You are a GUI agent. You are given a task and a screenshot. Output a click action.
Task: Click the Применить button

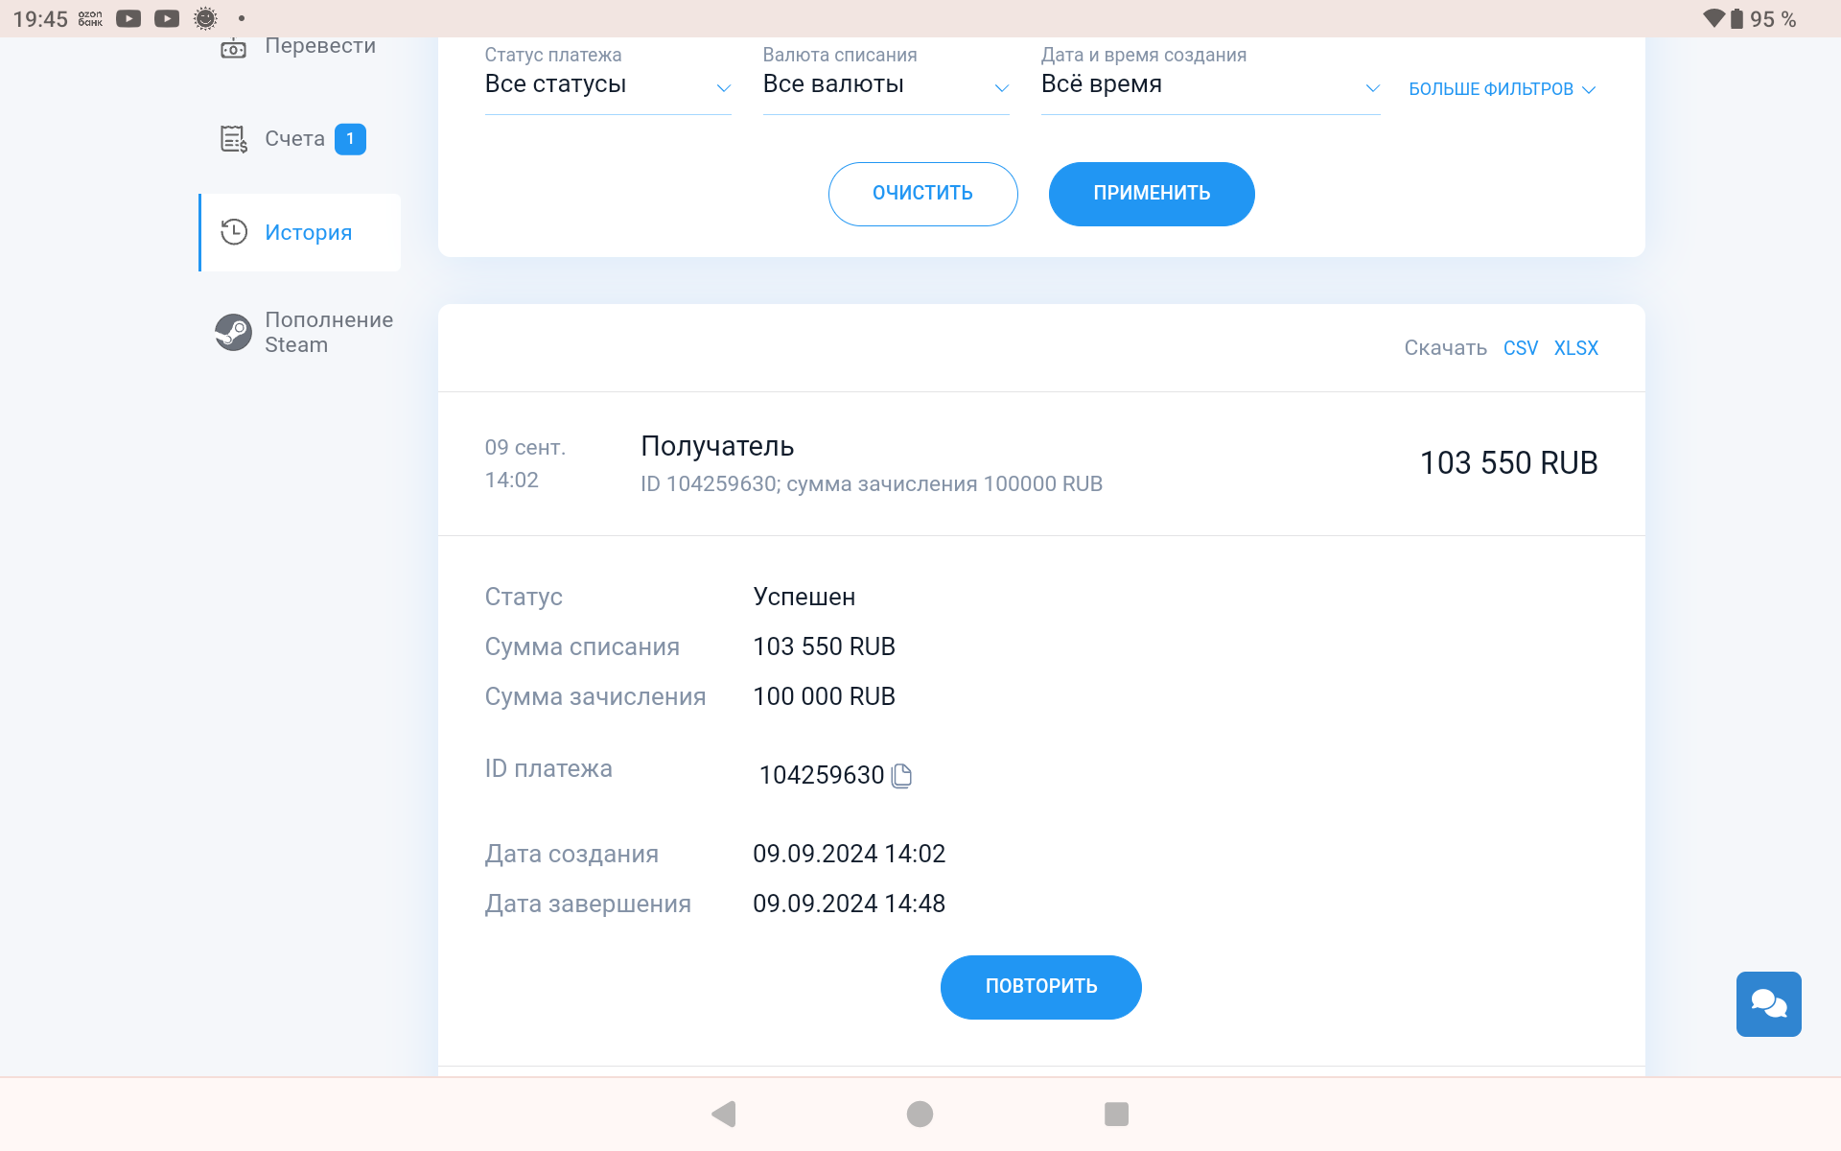point(1151,194)
